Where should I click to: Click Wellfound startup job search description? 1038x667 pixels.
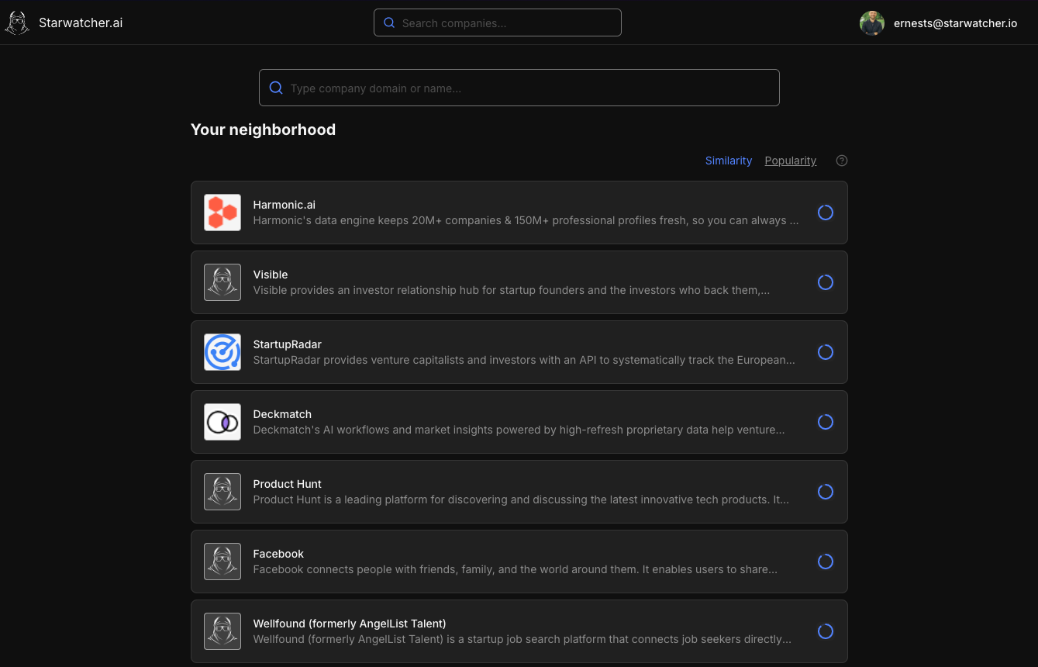click(522, 639)
